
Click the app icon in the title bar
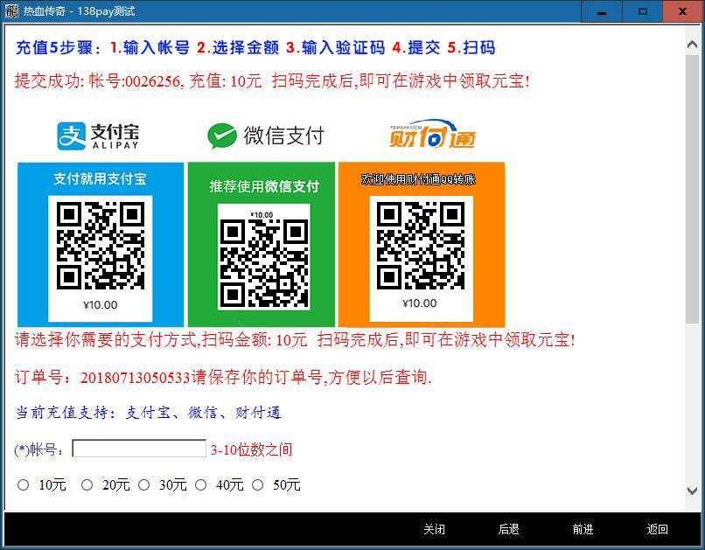coord(12,10)
